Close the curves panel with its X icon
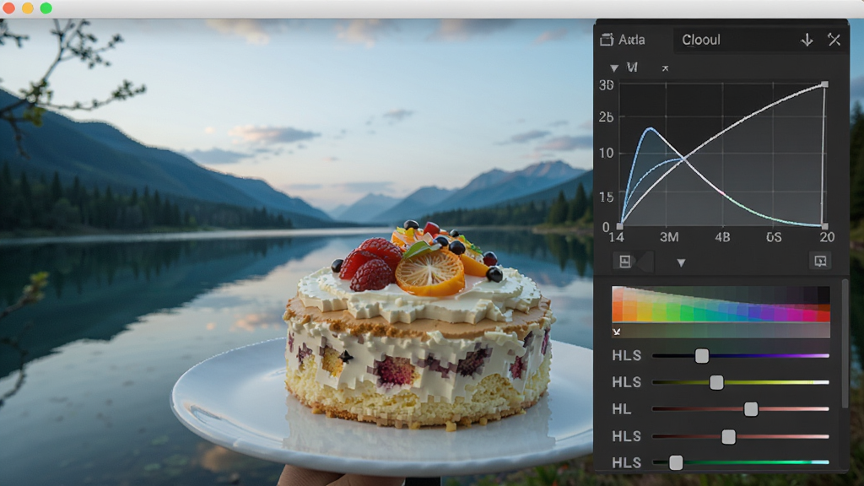The image size is (864, 486). pos(834,40)
